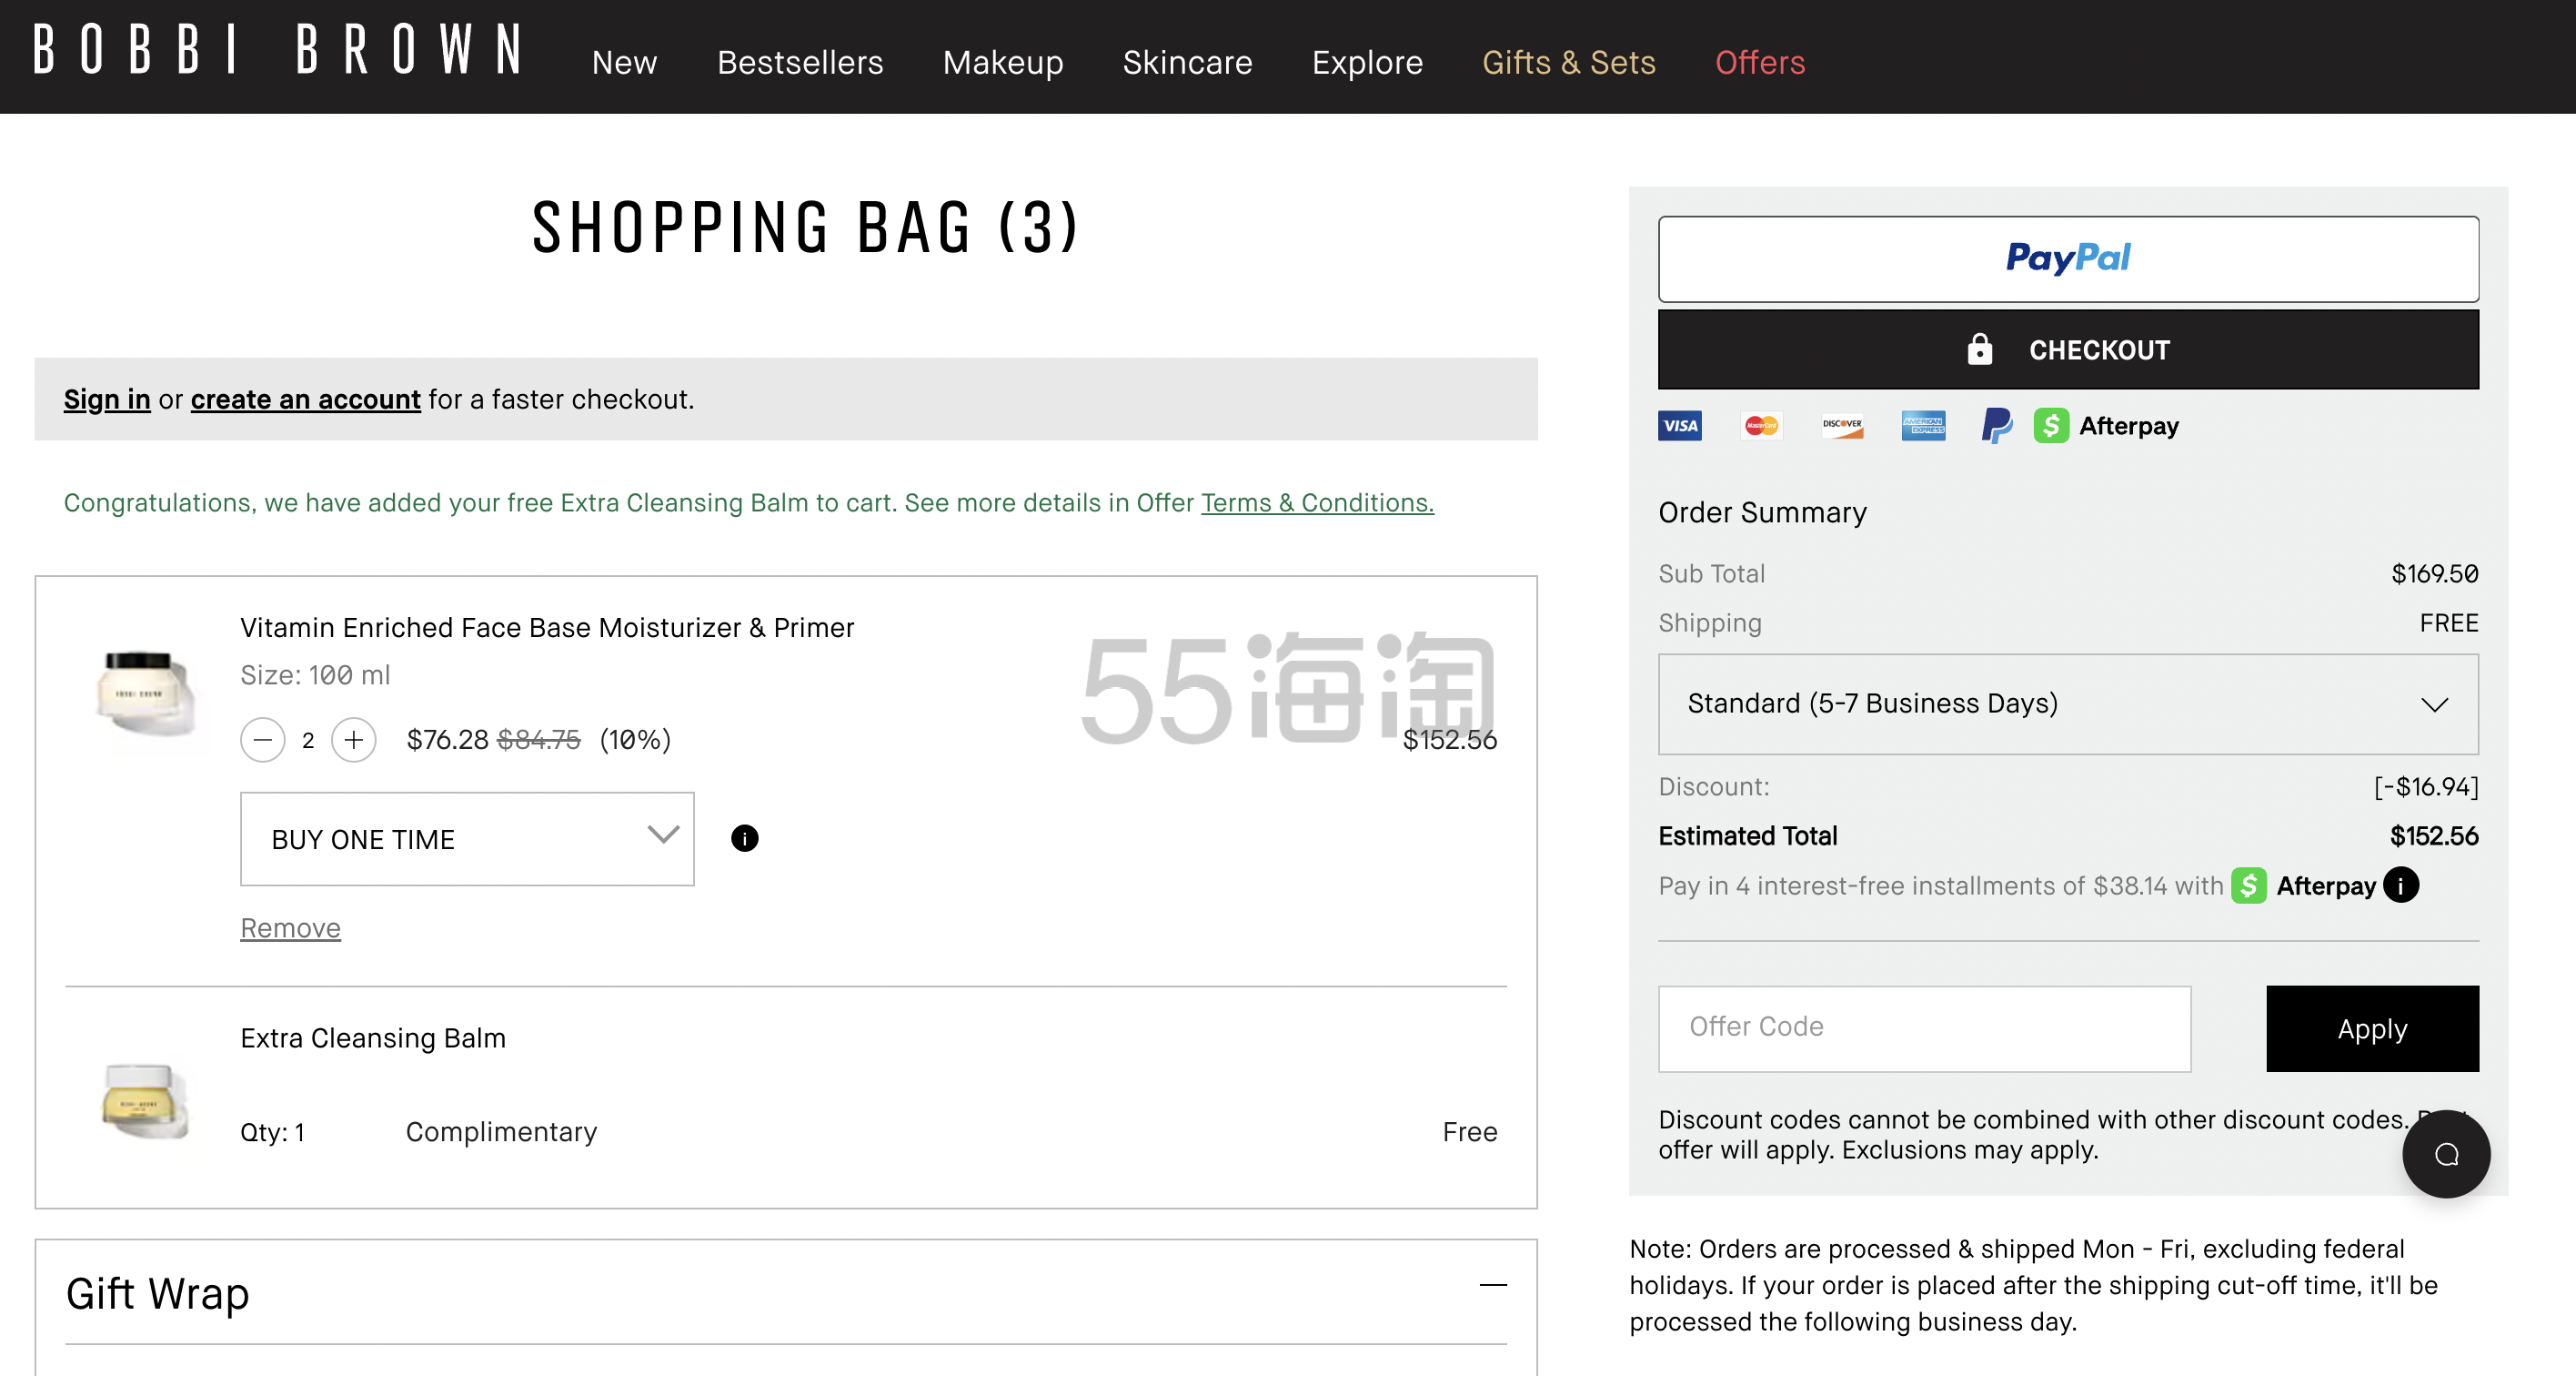Image resolution: width=2576 pixels, height=1376 pixels.
Task: Open the Gifts & Sets menu
Action: pyautogui.click(x=1568, y=62)
